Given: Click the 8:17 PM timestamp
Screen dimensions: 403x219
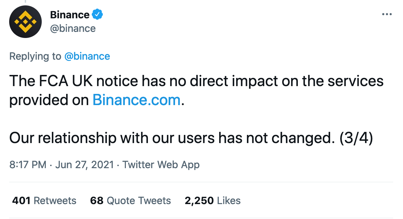Looking at the screenshot, I should click(x=28, y=164).
